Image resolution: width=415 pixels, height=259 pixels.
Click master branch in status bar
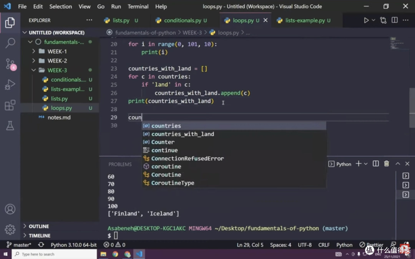(19, 245)
